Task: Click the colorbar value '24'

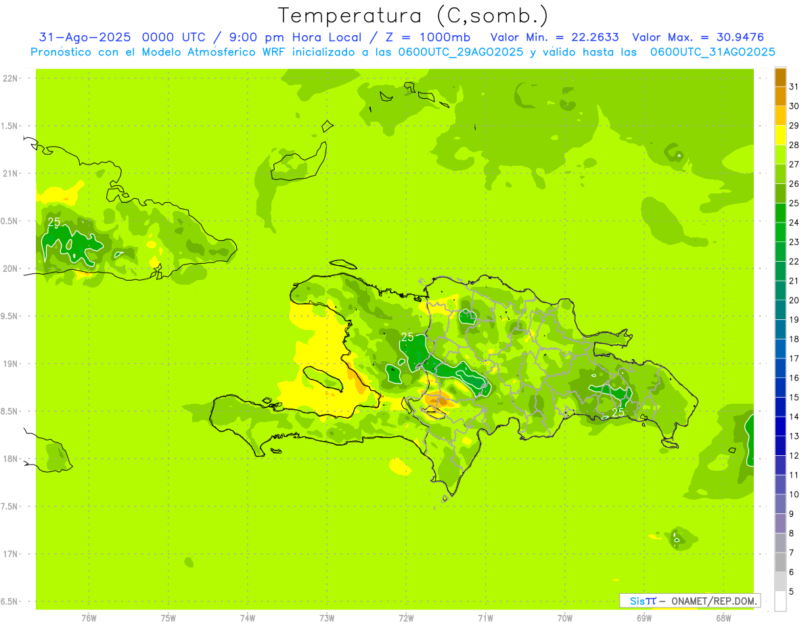Action: point(794,223)
